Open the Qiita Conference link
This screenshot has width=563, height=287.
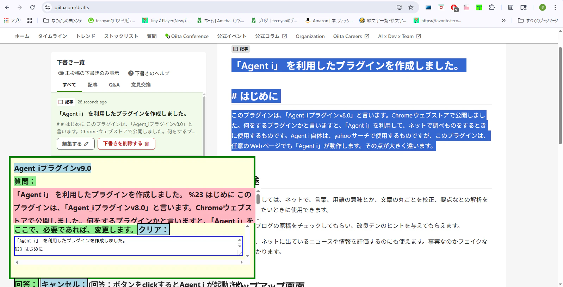pyautogui.click(x=187, y=36)
